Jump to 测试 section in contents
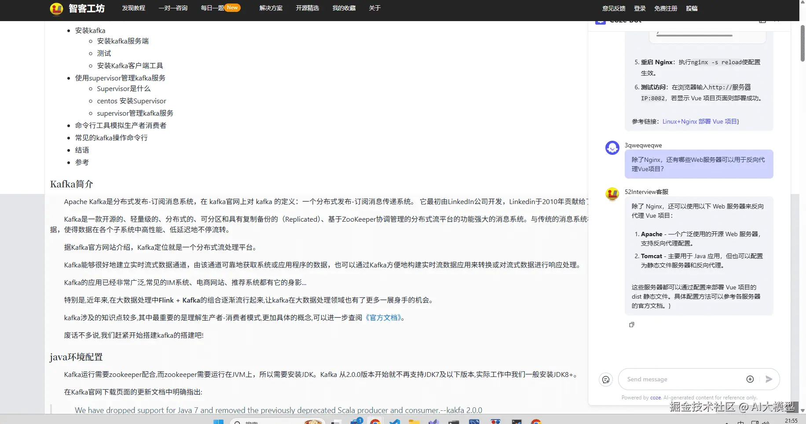The width and height of the screenshot is (806, 424). (104, 53)
